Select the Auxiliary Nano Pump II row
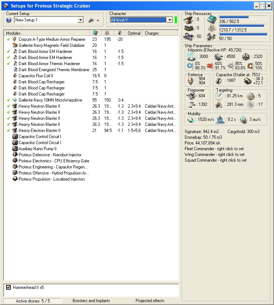274x305 pixels. coord(91,149)
